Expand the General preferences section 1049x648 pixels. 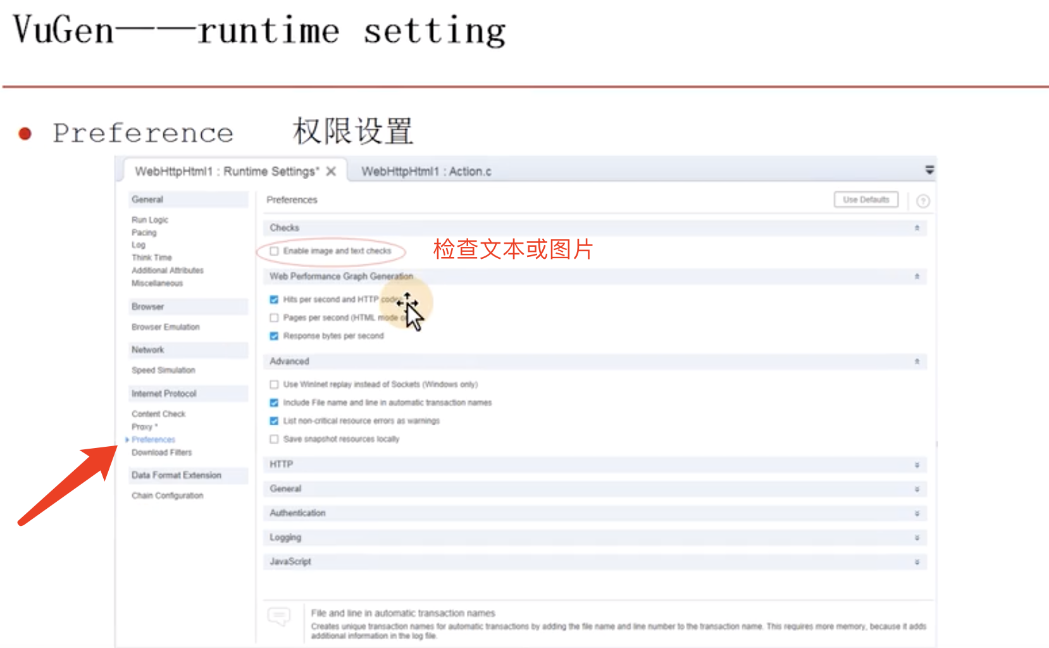pyautogui.click(x=917, y=489)
